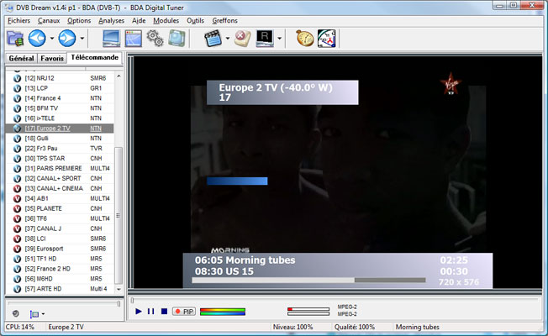Viewport: 548px width, 336px height.
Task: Click the V icon of NRJ12 row
Action: pos(17,78)
